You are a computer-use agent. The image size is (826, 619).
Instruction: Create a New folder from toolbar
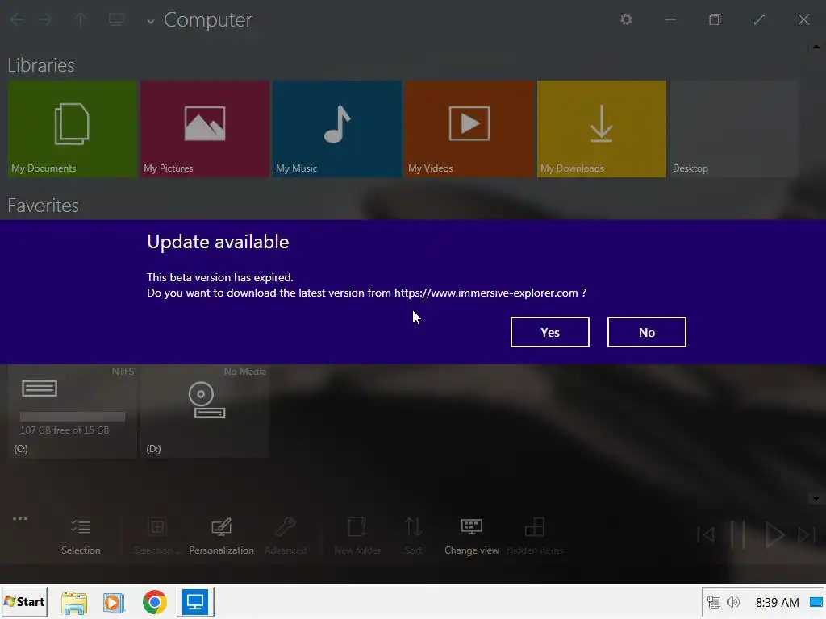[357, 536]
